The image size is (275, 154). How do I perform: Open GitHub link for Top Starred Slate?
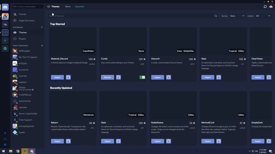[x=219, y=77]
